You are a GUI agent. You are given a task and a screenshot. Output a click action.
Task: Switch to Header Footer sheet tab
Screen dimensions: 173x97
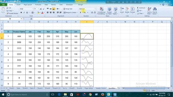pos(101,88)
